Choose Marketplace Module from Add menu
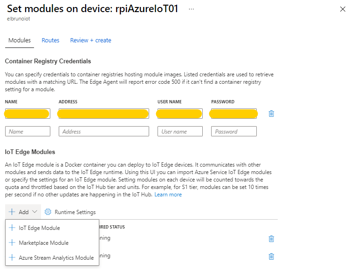The image size is (357, 269). tap(43, 243)
